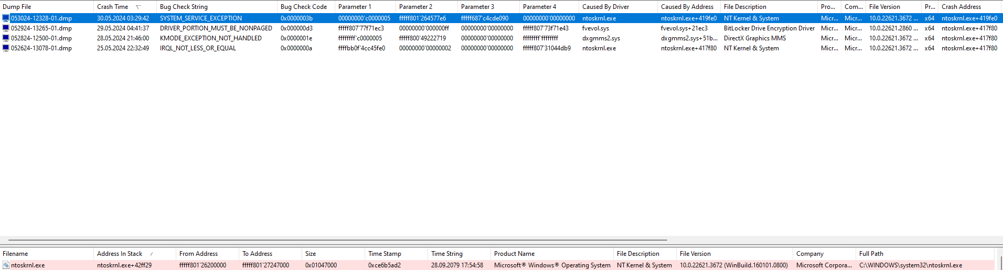The image size is (1003, 270).
Task: Click the Full Path column header
Action: [x=925, y=254]
